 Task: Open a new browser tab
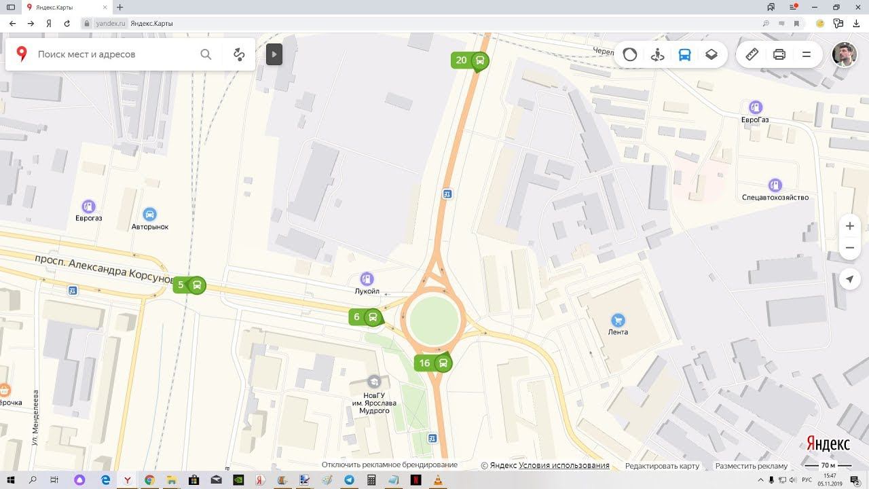tap(120, 7)
